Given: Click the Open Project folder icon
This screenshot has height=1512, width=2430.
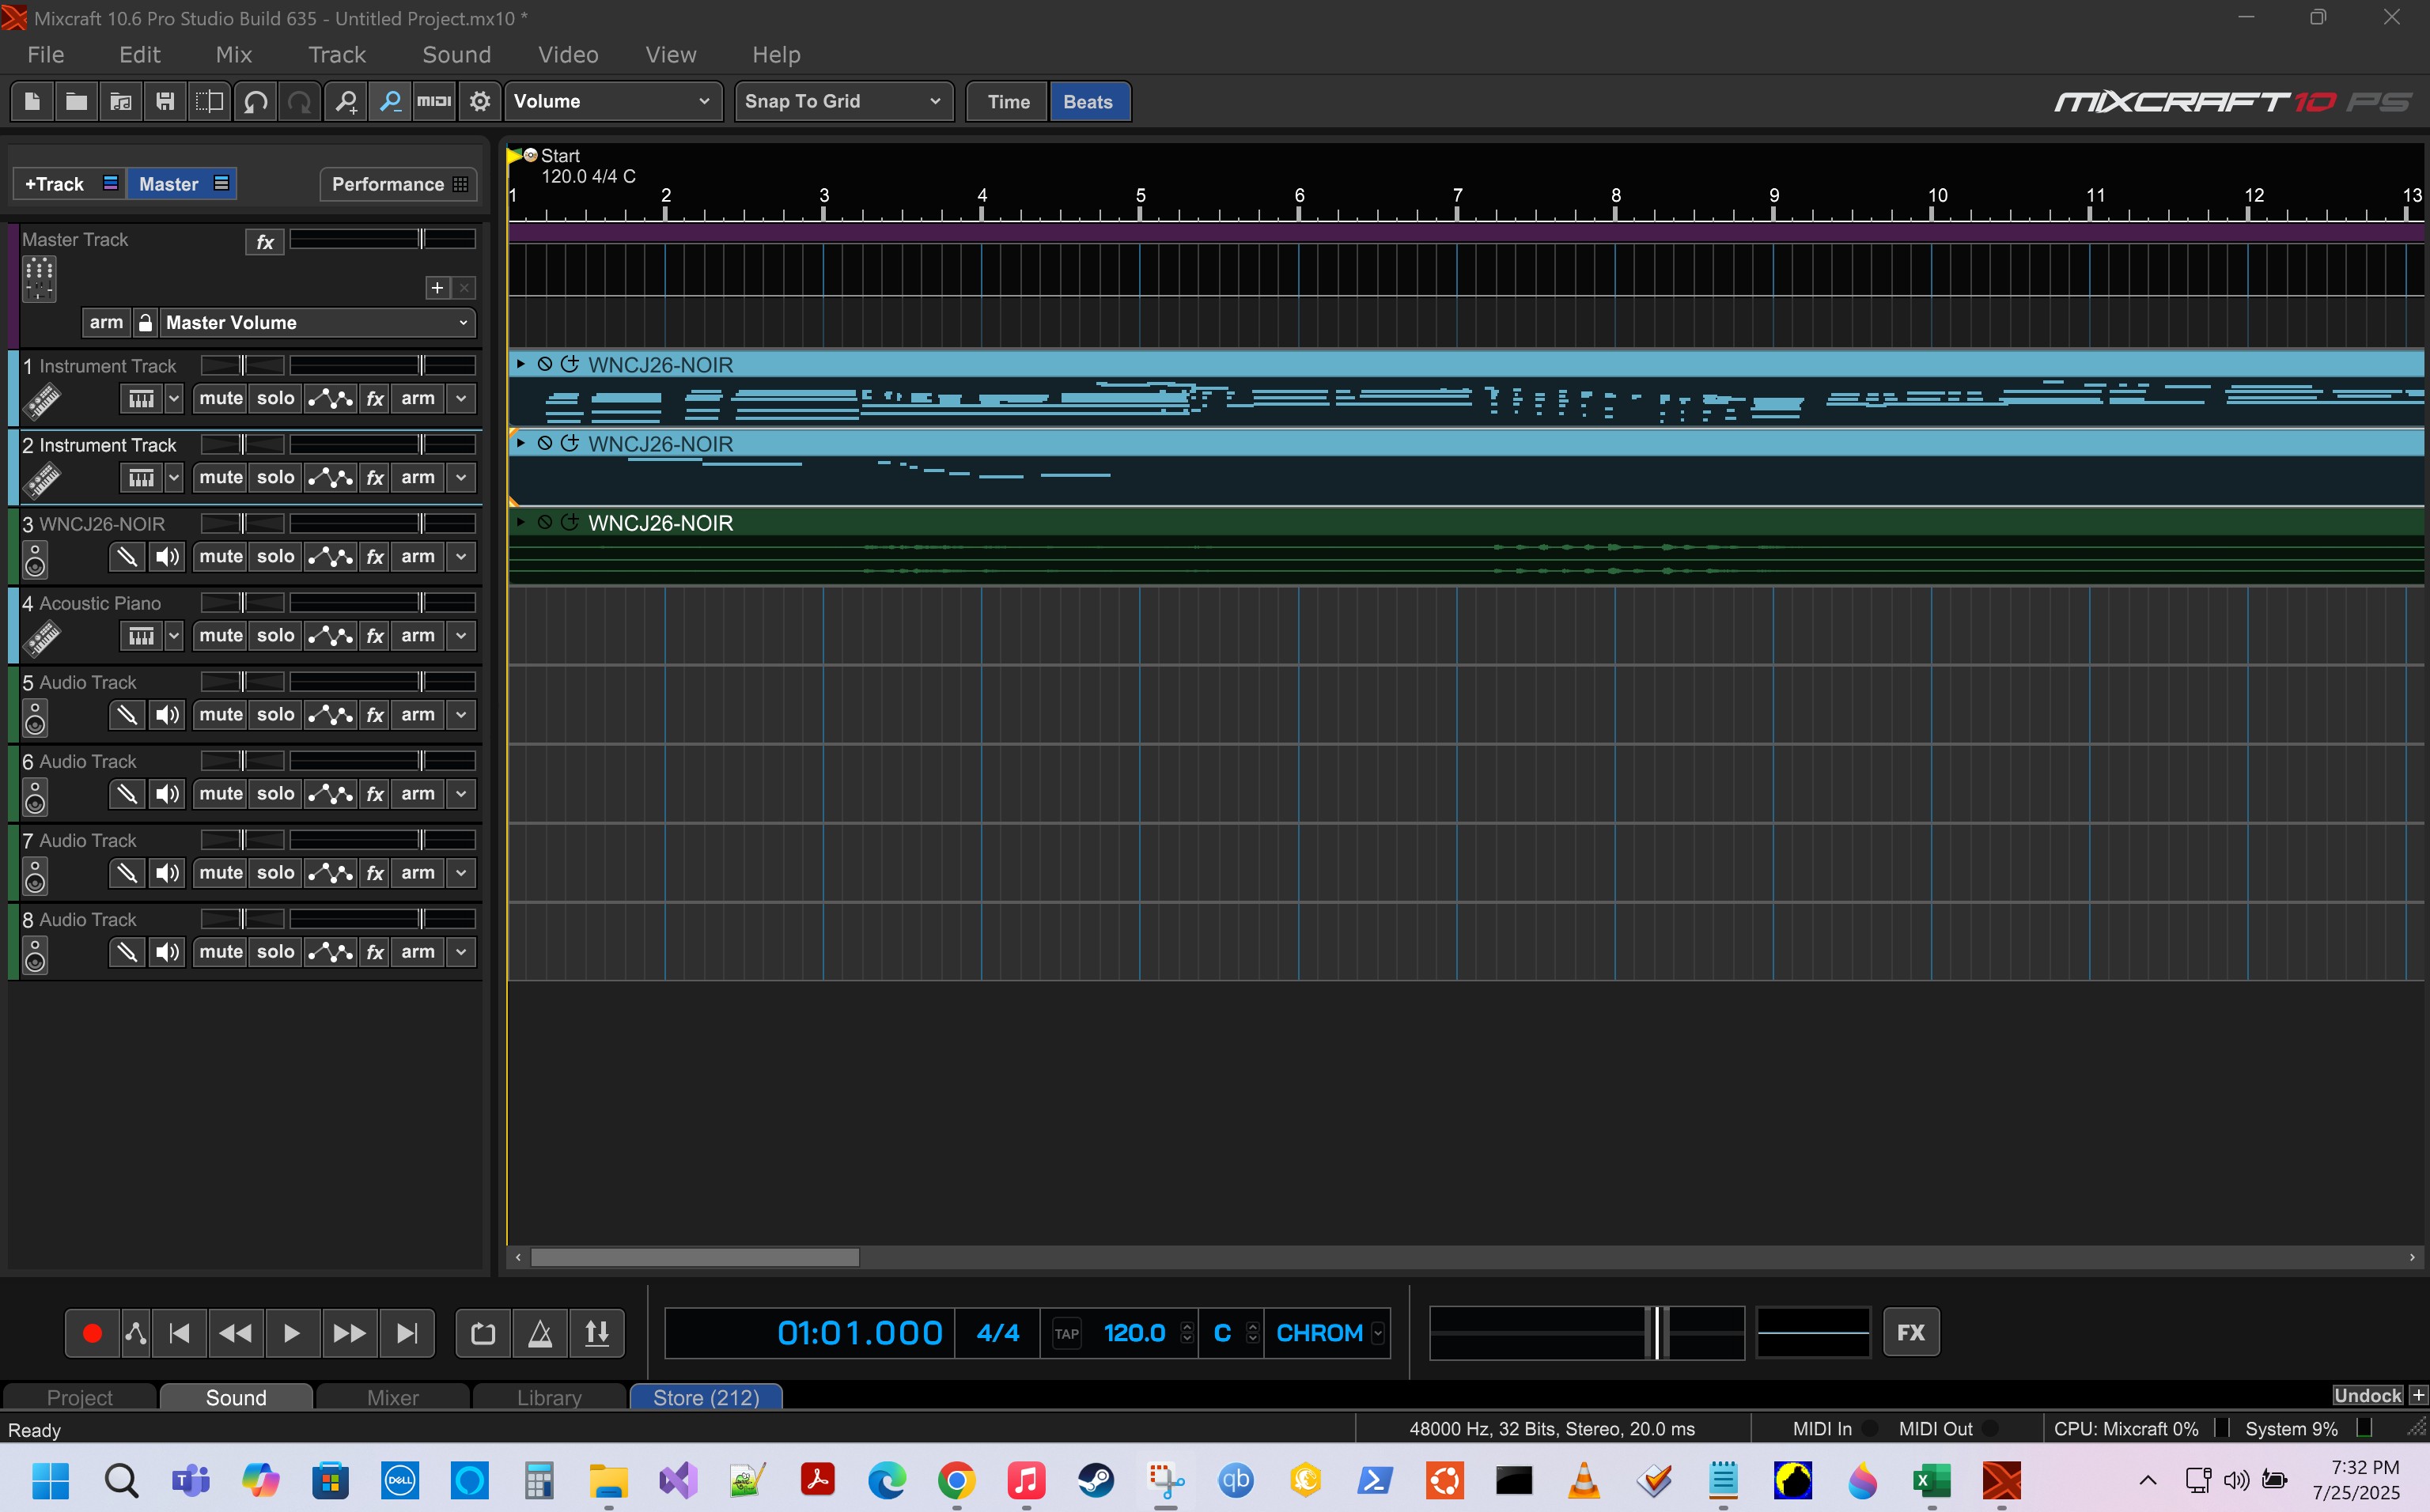Looking at the screenshot, I should point(76,101).
